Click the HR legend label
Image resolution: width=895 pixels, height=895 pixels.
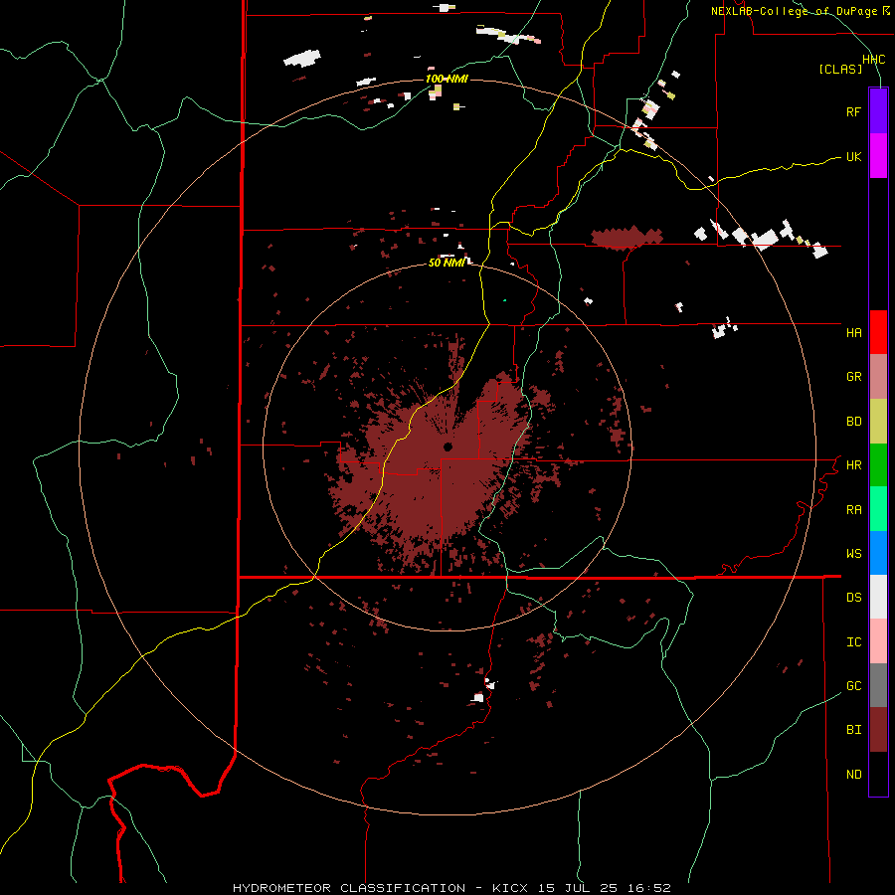(x=853, y=465)
